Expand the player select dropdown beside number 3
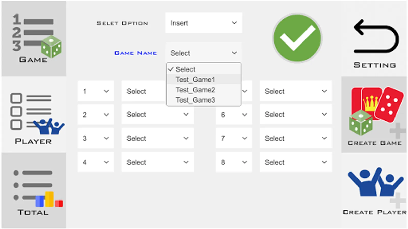This screenshot has height=229, width=408. [x=158, y=138]
